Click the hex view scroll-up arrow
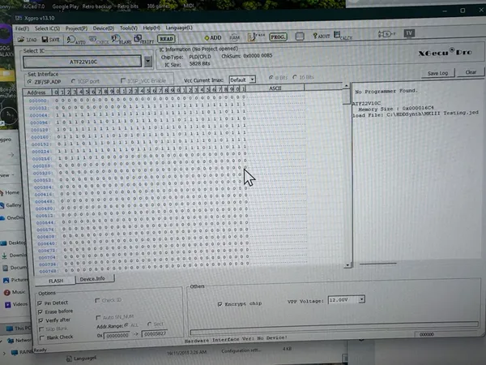 coord(346,86)
